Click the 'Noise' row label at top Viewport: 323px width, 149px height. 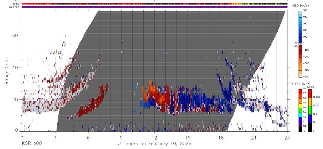coord(16,4)
